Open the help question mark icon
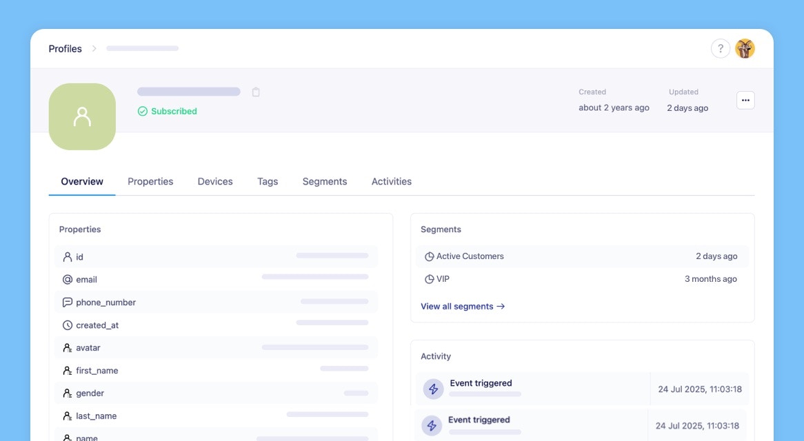804x441 pixels. pyautogui.click(x=720, y=48)
